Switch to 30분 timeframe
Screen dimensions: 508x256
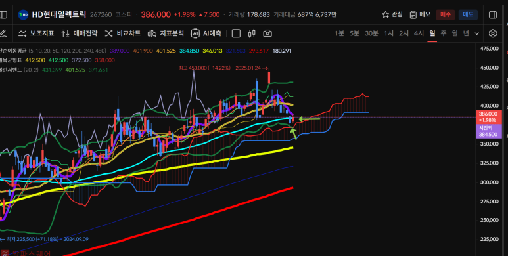coord(371,33)
